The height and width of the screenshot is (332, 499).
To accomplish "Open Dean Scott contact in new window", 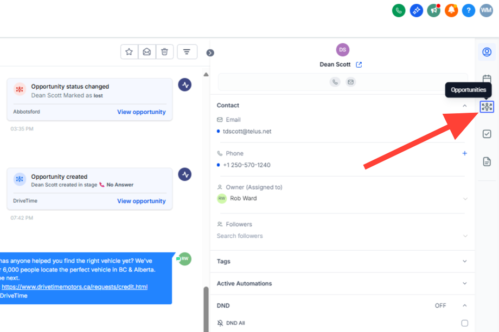I will (359, 64).
